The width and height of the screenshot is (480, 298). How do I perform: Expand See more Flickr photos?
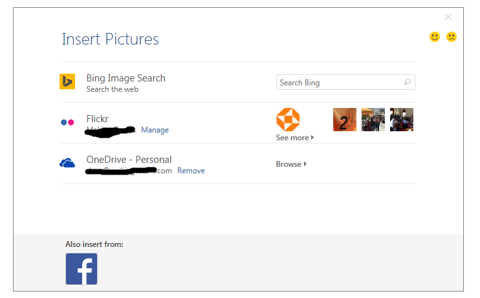(x=294, y=138)
